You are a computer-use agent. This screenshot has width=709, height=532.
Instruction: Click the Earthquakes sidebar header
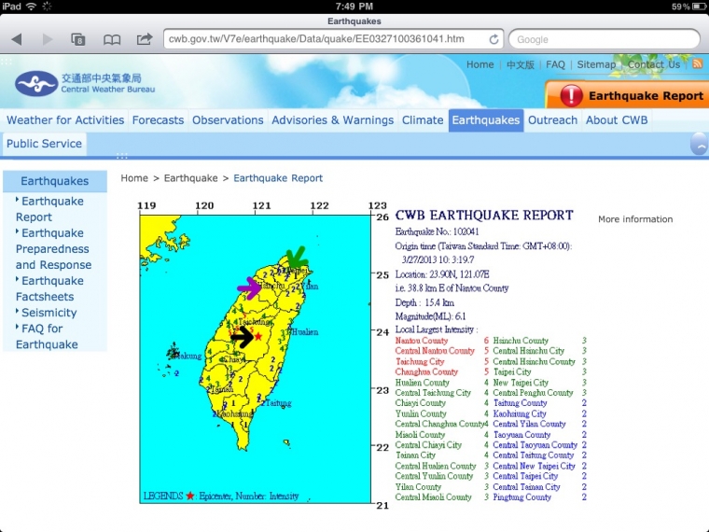click(55, 181)
